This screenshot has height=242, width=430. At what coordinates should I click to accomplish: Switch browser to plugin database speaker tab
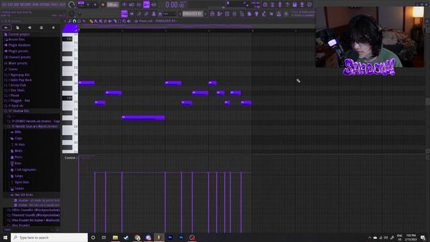click(x=30, y=28)
